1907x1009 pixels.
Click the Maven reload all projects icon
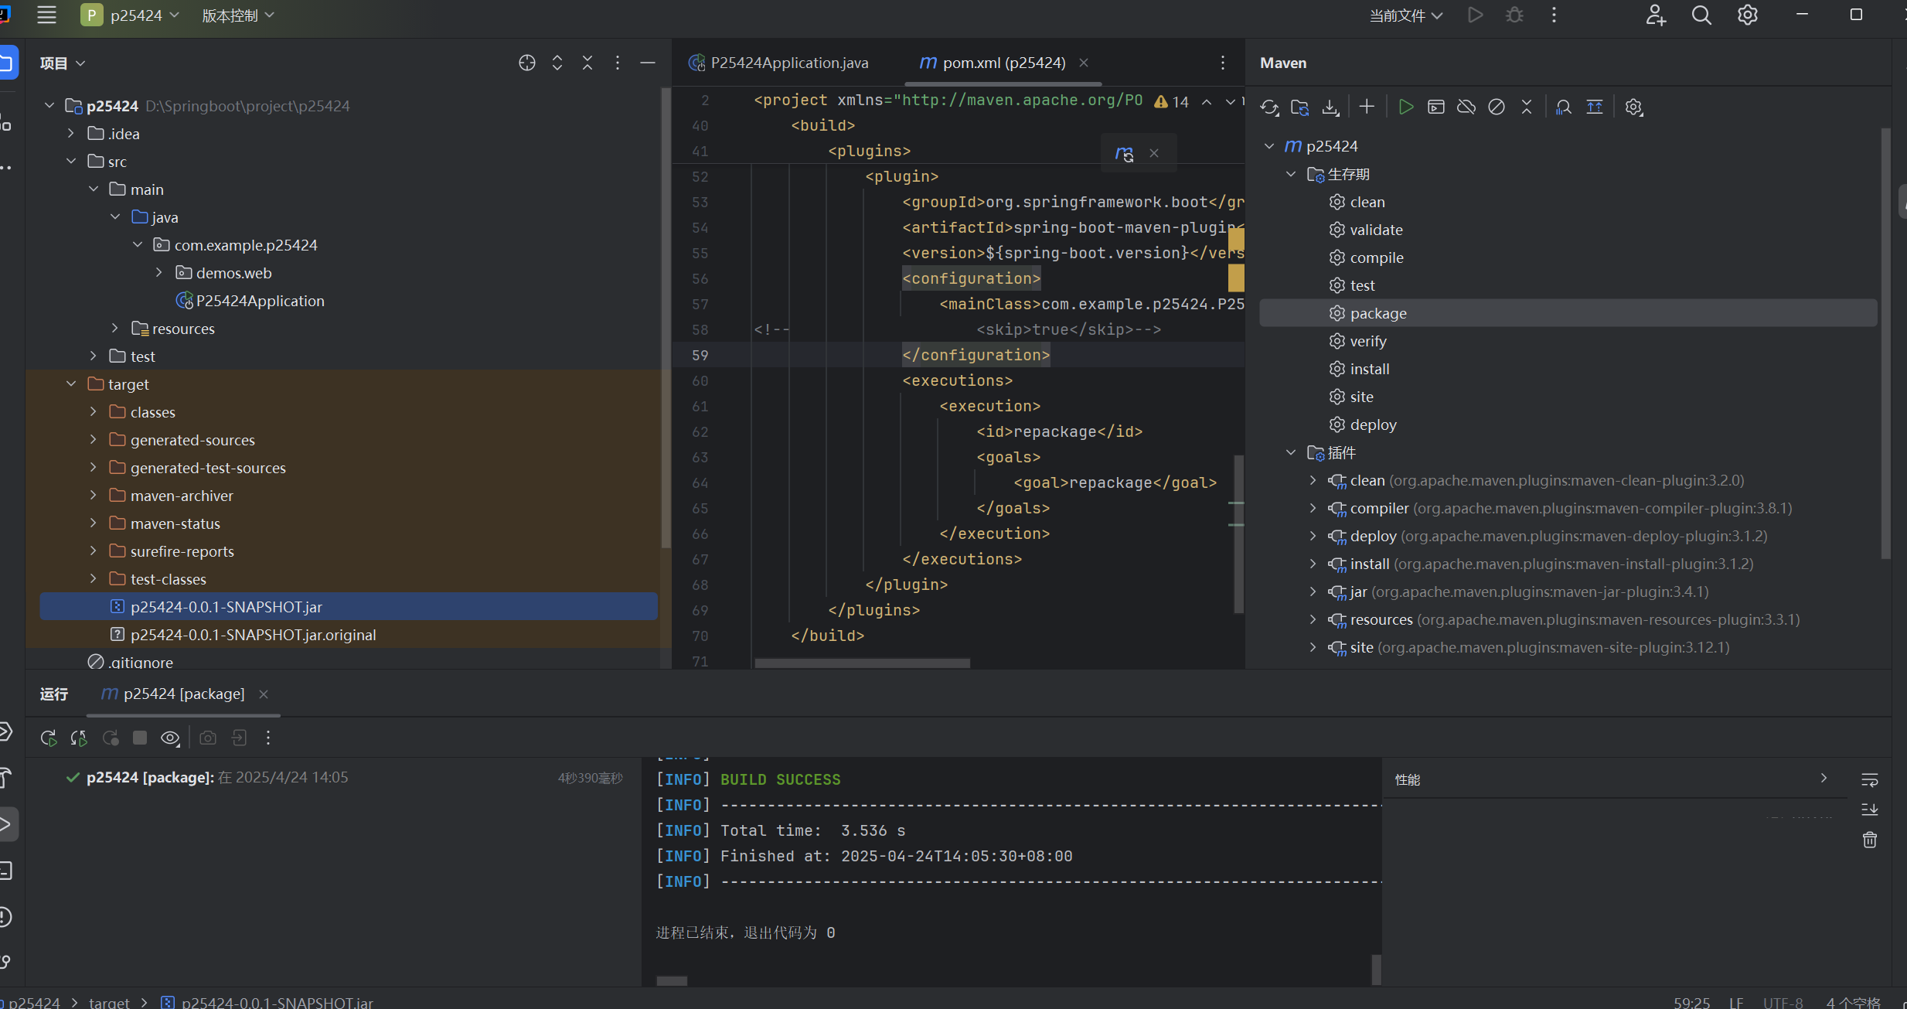(1269, 107)
